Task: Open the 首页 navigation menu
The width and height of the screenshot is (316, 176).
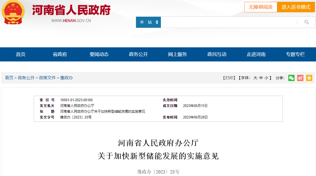Action: (x=20, y=54)
